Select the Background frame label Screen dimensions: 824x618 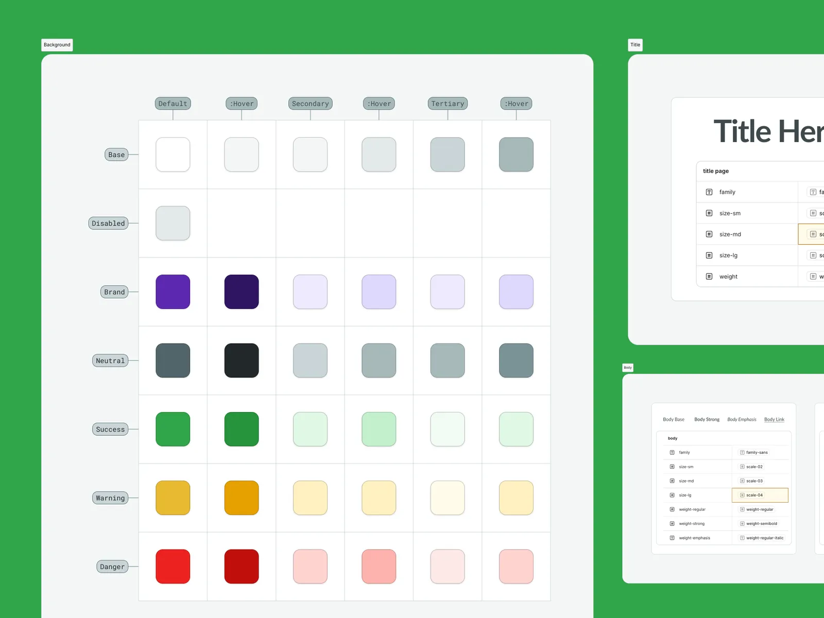57,45
